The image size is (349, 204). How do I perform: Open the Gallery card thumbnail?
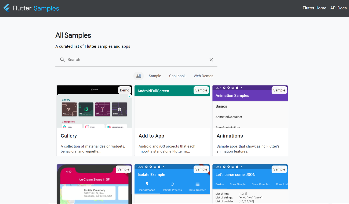tap(94, 106)
